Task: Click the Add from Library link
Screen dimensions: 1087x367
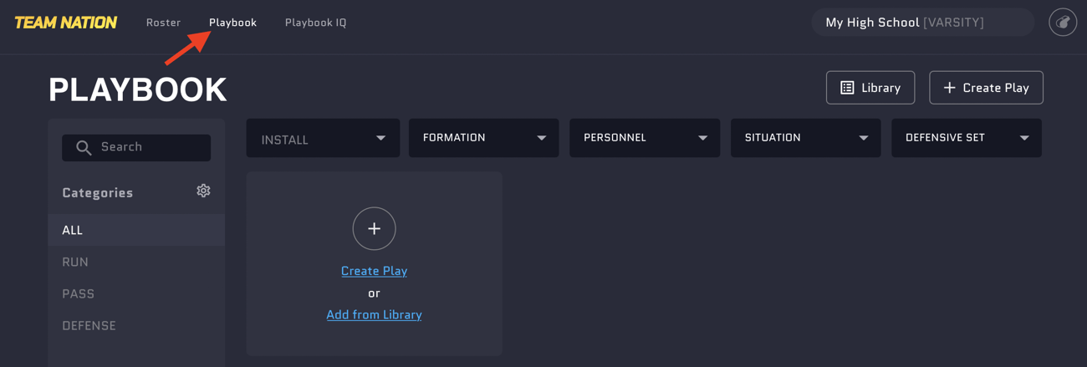Action: click(374, 314)
